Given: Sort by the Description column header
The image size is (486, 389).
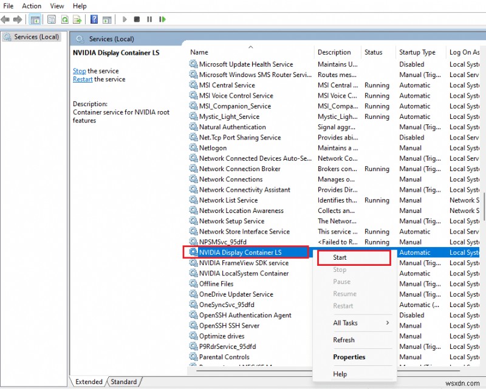Looking at the screenshot, I should pyautogui.click(x=337, y=52).
